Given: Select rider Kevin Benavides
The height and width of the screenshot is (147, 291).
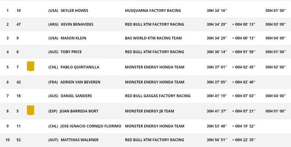Looking at the screenshot, I should (77, 24).
